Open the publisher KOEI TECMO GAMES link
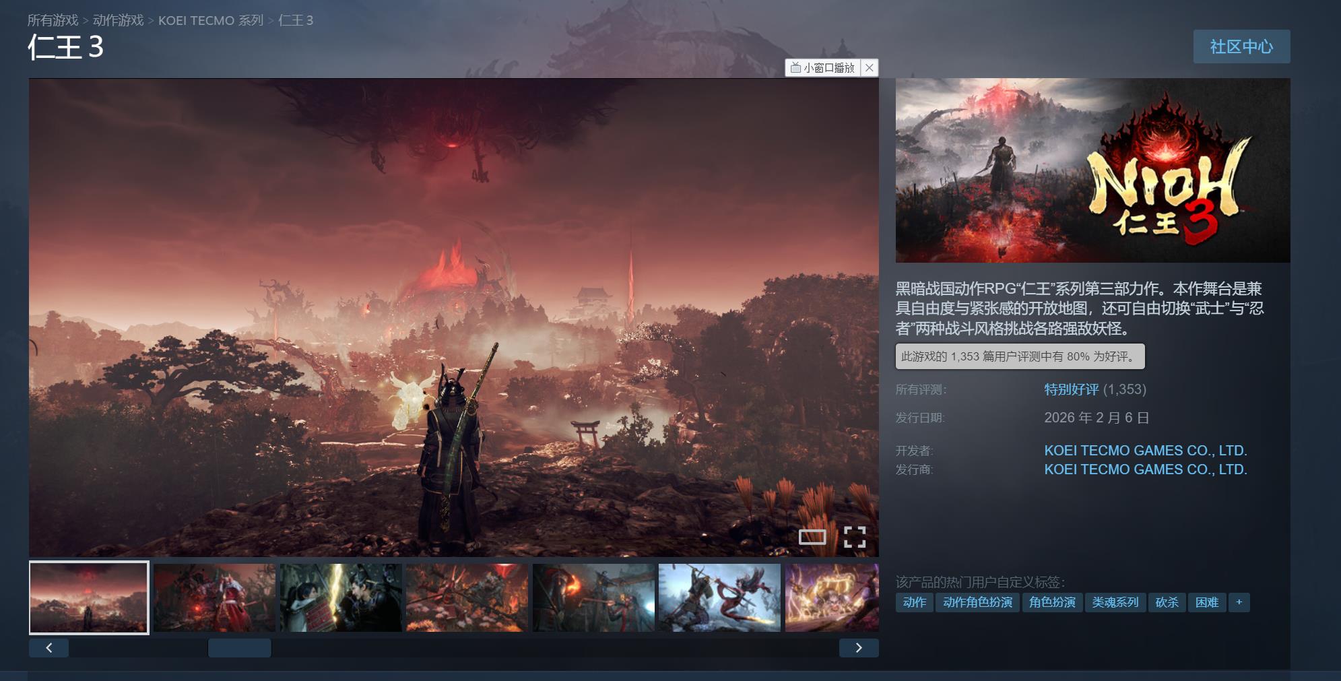1341x681 pixels. pos(1145,469)
